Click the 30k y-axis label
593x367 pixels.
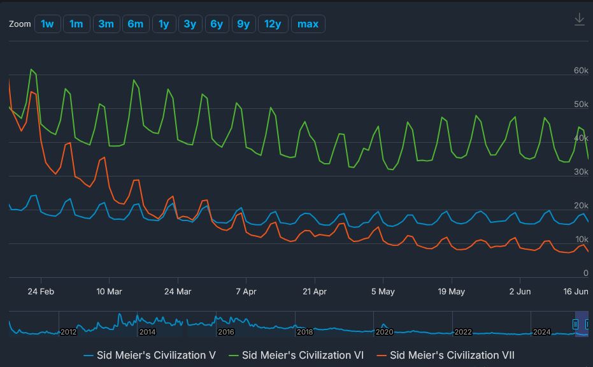pyautogui.click(x=581, y=172)
